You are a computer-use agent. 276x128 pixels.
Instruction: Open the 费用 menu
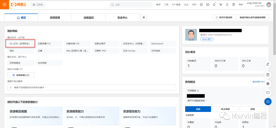pos(158,5)
